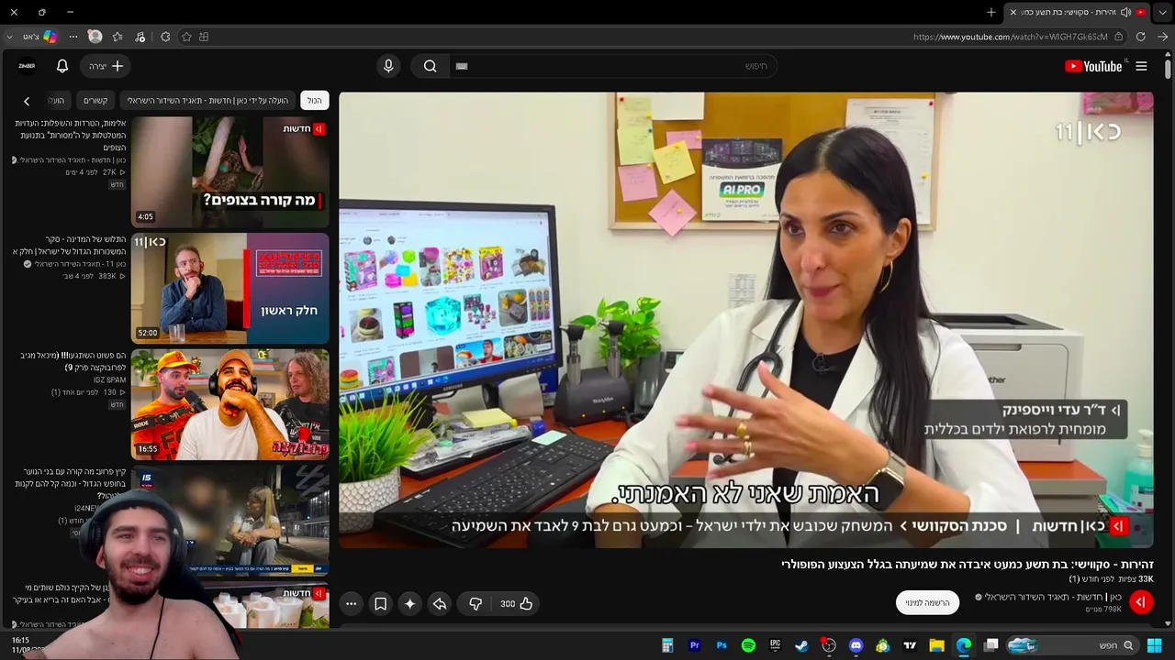Open the scouts violence video title

pos(71,135)
